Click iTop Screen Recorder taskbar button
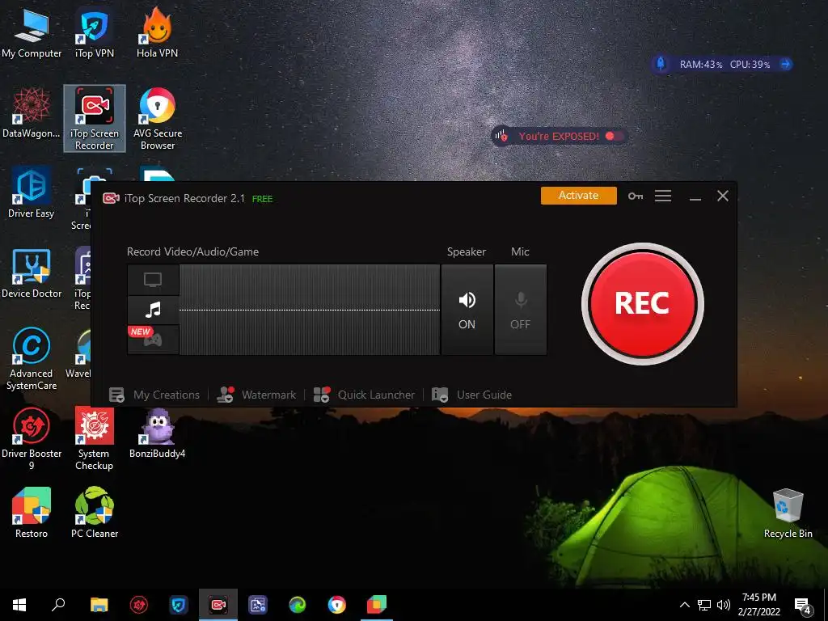 tap(218, 605)
